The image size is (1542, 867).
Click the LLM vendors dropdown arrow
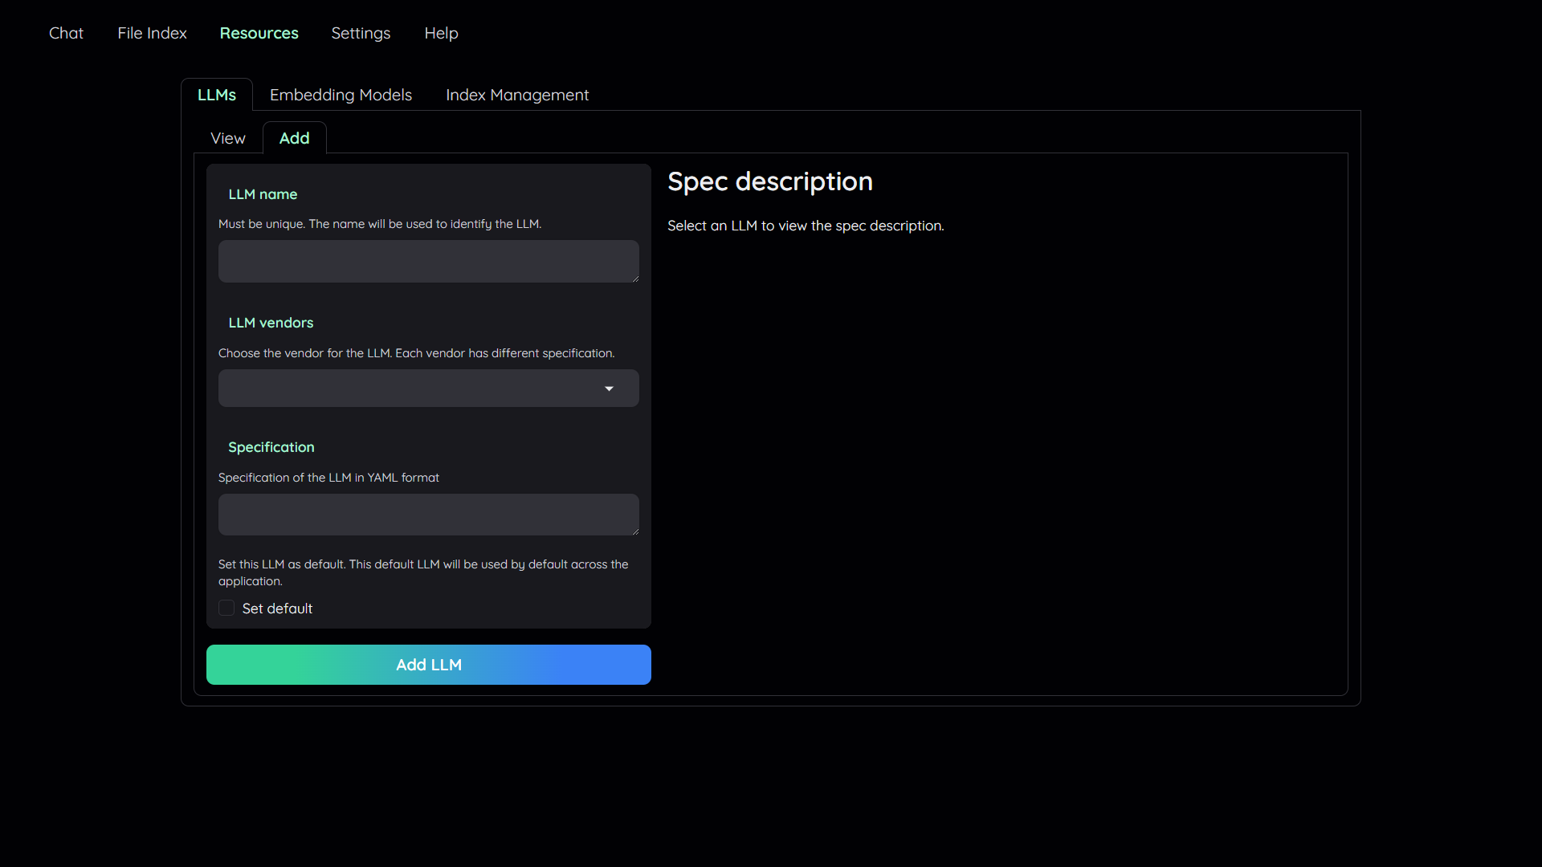pos(609,389)
